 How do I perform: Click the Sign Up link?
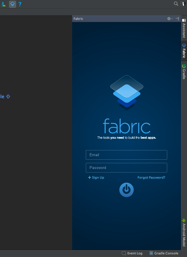[96, 177]
